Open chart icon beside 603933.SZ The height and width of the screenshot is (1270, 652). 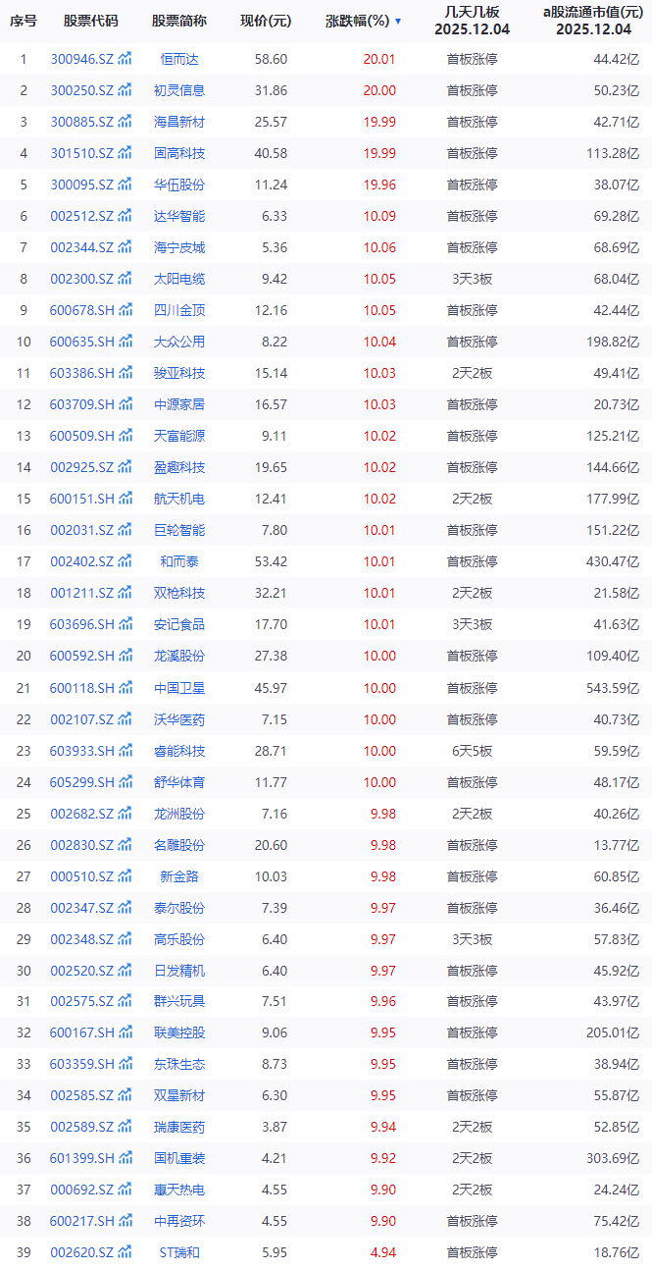[x=125, y=751]
